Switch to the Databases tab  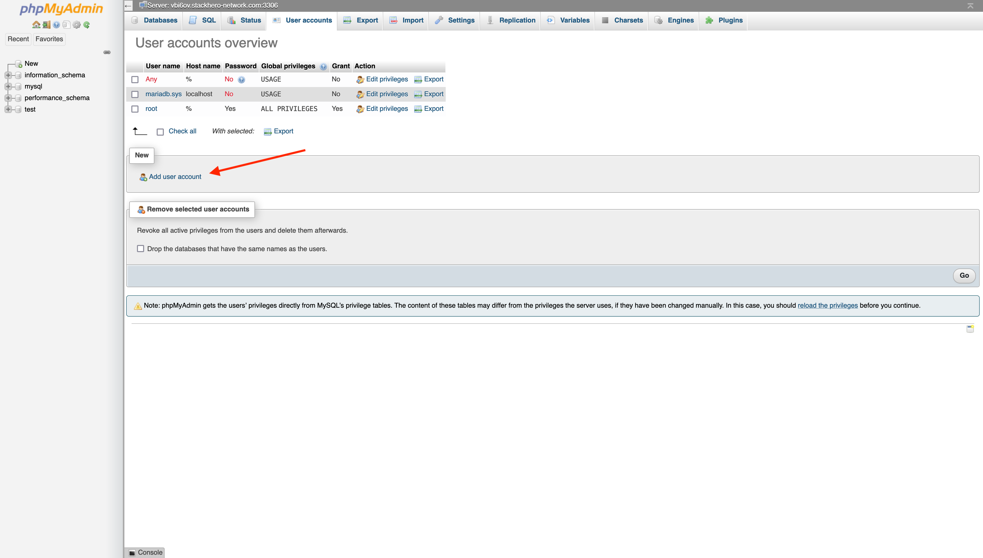click(160, 20)
